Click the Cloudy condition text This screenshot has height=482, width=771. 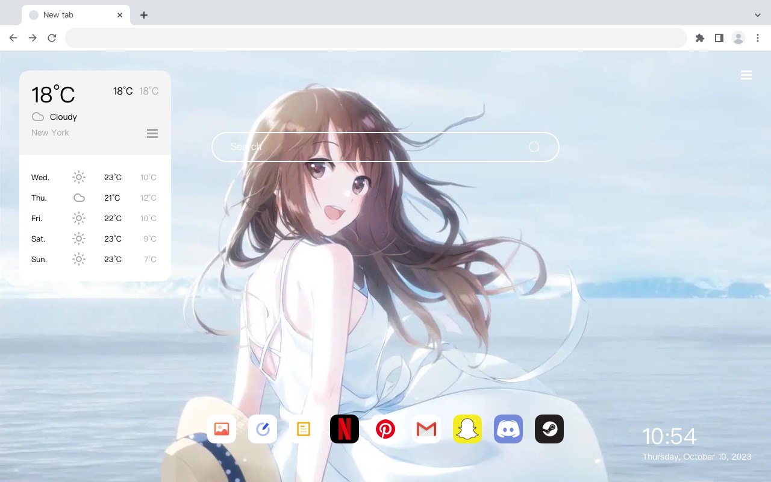coord(63,117)
